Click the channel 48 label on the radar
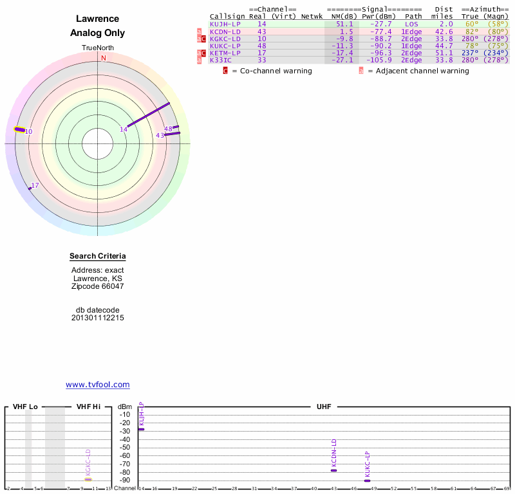The width and height of the screenshot is (515, 494). [169, 129]
